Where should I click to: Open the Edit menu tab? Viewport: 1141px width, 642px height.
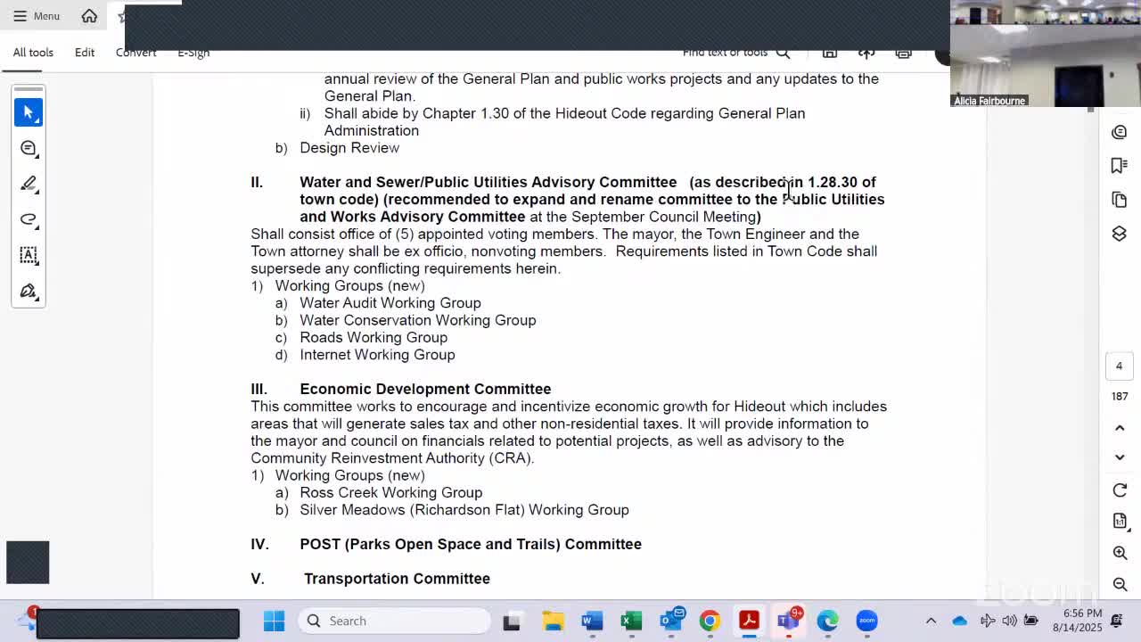85,53
